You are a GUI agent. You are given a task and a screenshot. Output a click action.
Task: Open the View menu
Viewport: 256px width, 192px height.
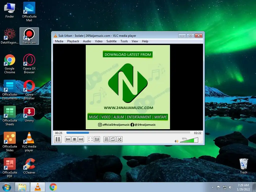click(135, 41)
